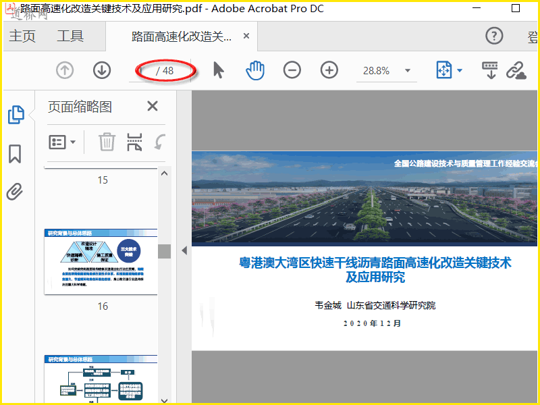Screen dimensions: 540x405
Task: Open the bookmarks sidebar icon
Action: pos(15,154)
